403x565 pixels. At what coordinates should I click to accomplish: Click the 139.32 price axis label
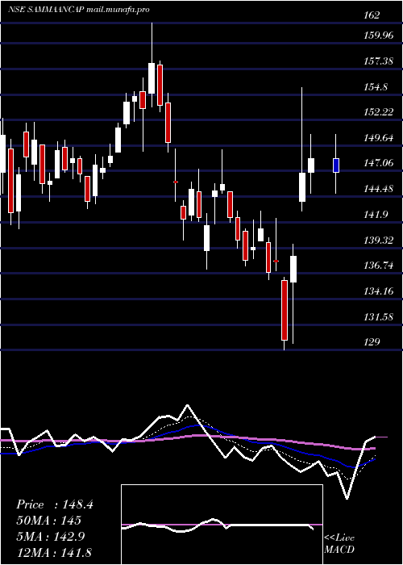pyautogui.click(x=379, y=240)
